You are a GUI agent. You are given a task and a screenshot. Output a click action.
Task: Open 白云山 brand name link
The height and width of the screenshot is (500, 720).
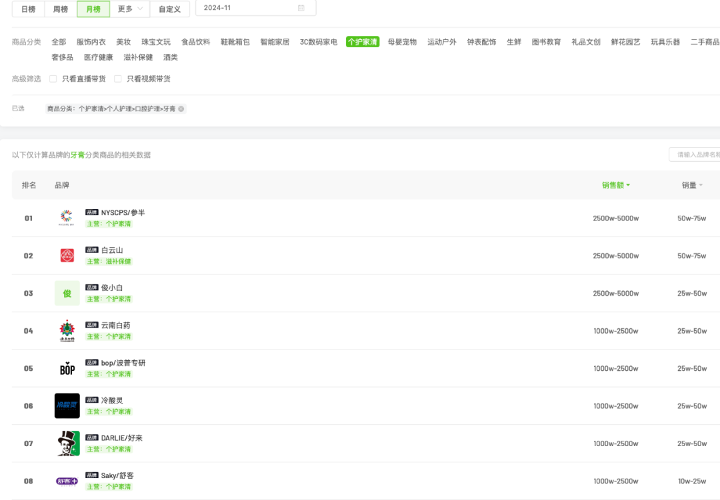(x=112, y=250)
